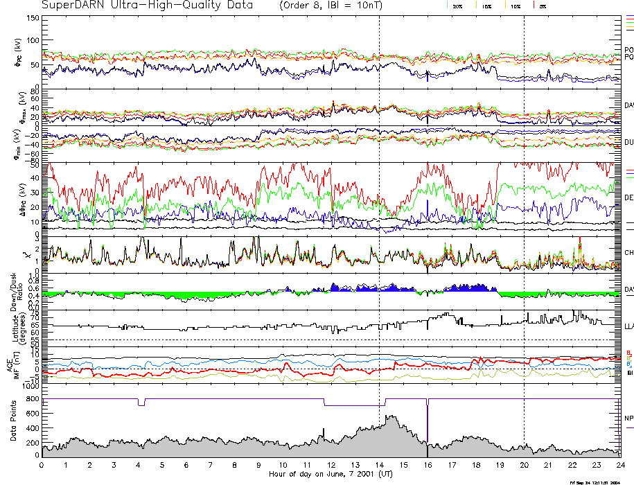
Task: Click the LLA label right of latitude panel
Action: tap(628, 326)
